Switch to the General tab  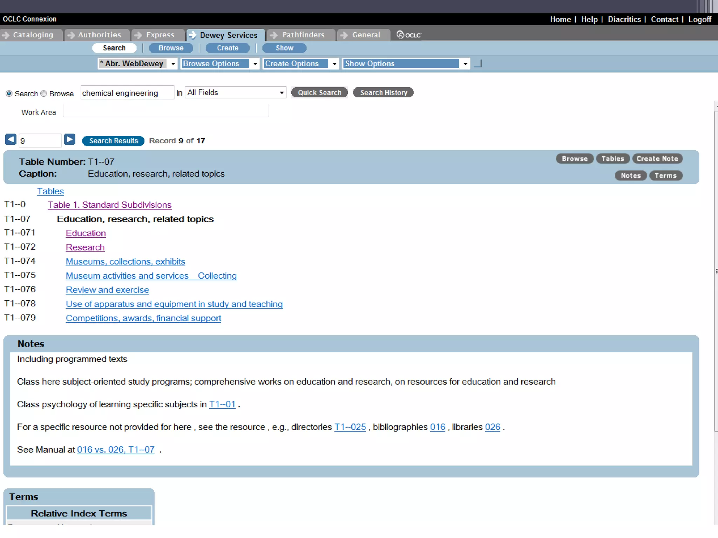pyautogui.click(x=366, y=35)
